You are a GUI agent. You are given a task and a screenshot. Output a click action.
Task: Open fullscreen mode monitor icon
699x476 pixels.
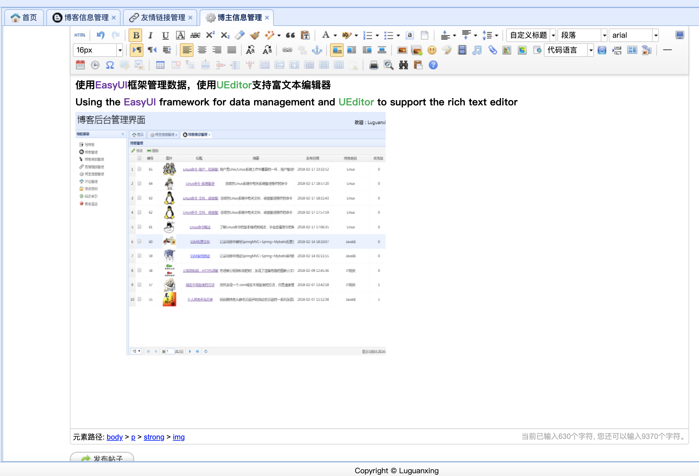[680, 35]
